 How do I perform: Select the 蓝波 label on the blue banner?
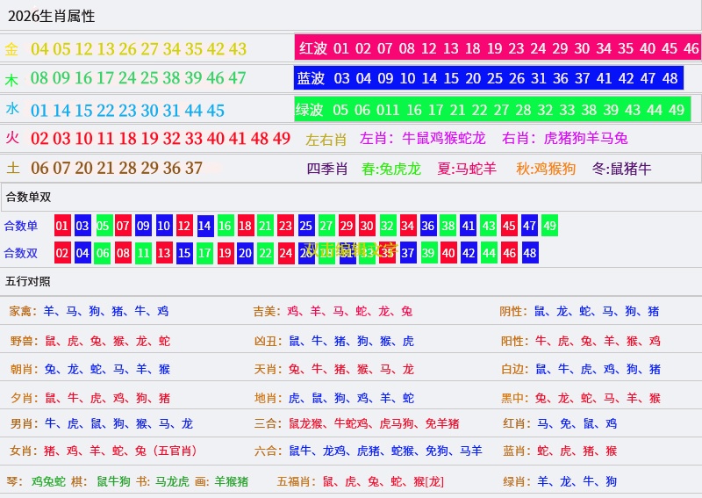(x=311, y=78)
